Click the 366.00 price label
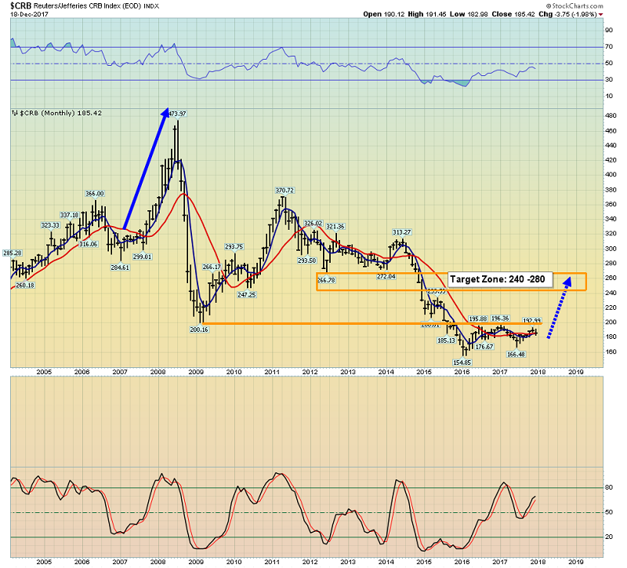This screenshot has height=568, width=627. pos(95,194)
